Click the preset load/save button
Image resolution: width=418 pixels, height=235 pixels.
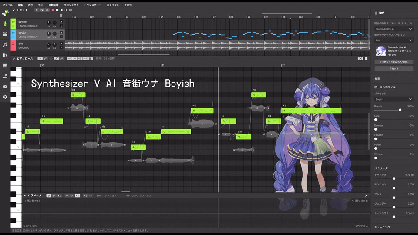(x=394, y=62)
